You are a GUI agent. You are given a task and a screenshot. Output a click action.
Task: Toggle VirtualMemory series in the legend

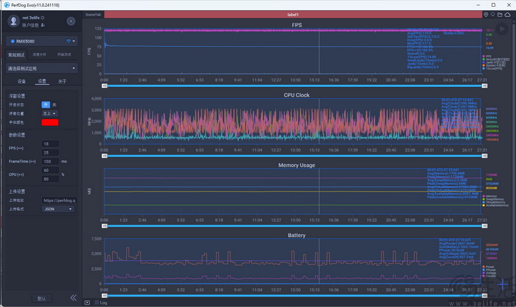(493, 202)
